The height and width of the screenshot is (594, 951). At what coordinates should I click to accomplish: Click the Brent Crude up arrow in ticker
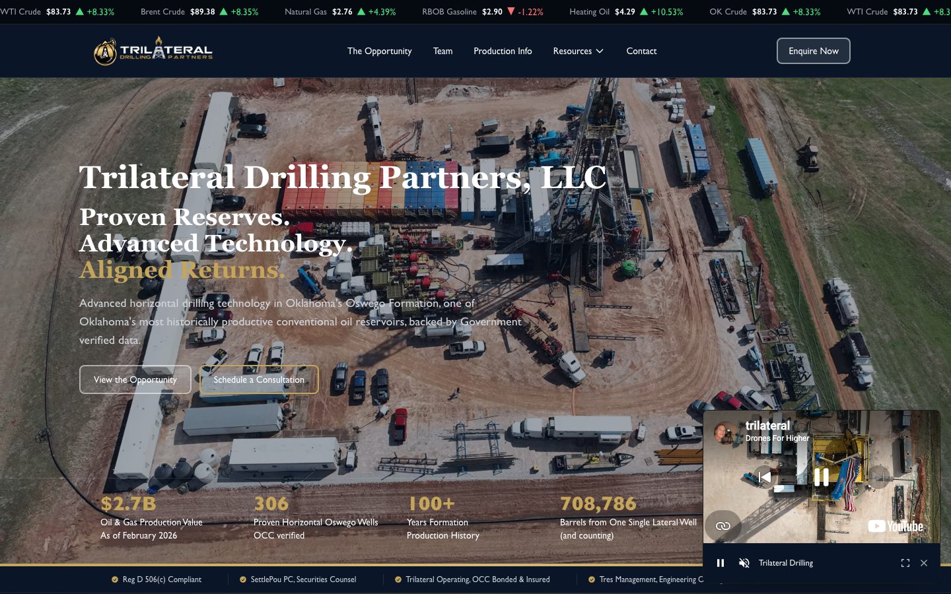pyautogui.click(x=223, y=12)
